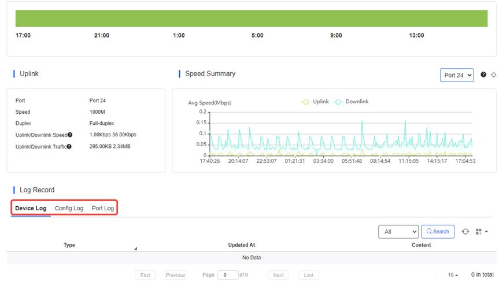This screenshot has height=290, width=499.
Task: Open the All log filter dropdown
Action: click(x=398, y=232)
